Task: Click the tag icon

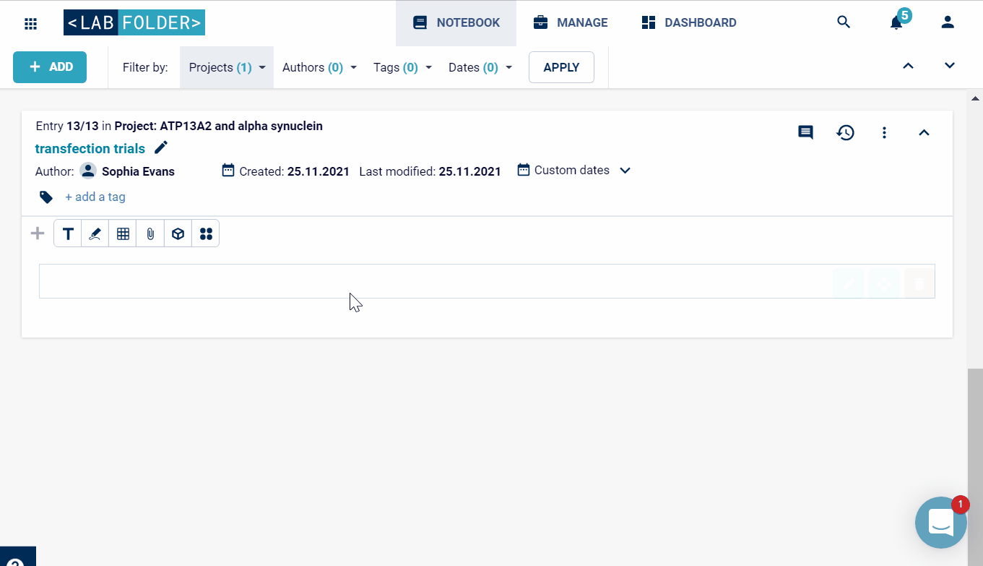Action: [46, 197]
